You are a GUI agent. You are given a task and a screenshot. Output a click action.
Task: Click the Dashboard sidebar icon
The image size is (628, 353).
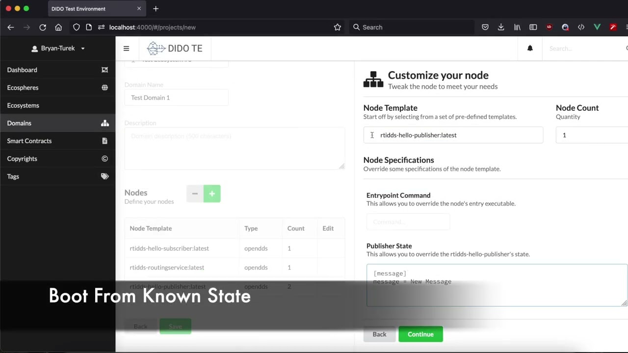click(x=105, y=70)
